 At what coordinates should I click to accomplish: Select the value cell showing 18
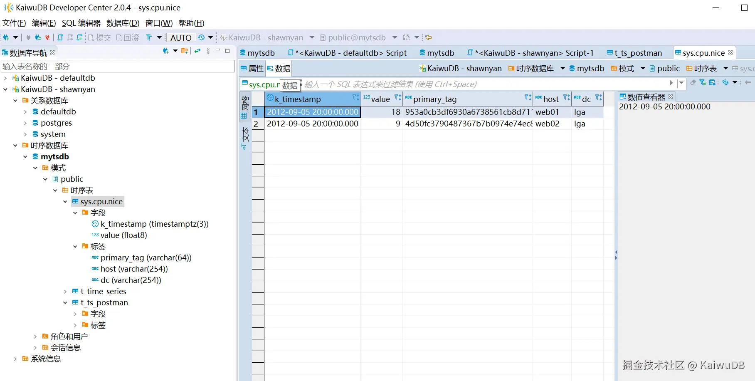point(381,112)
